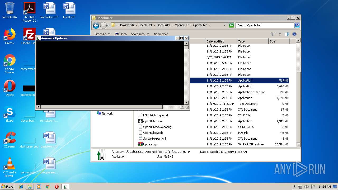The image size is (338, 190).
Task: Select basistown.rtf document on desktop
Action: click(x=49, y=140)
